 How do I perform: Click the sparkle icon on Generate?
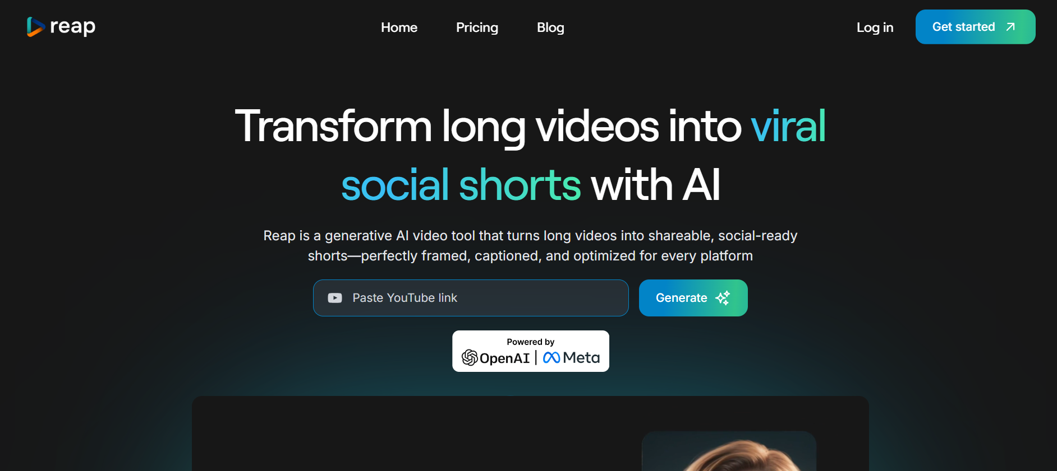tap(723, 298)
